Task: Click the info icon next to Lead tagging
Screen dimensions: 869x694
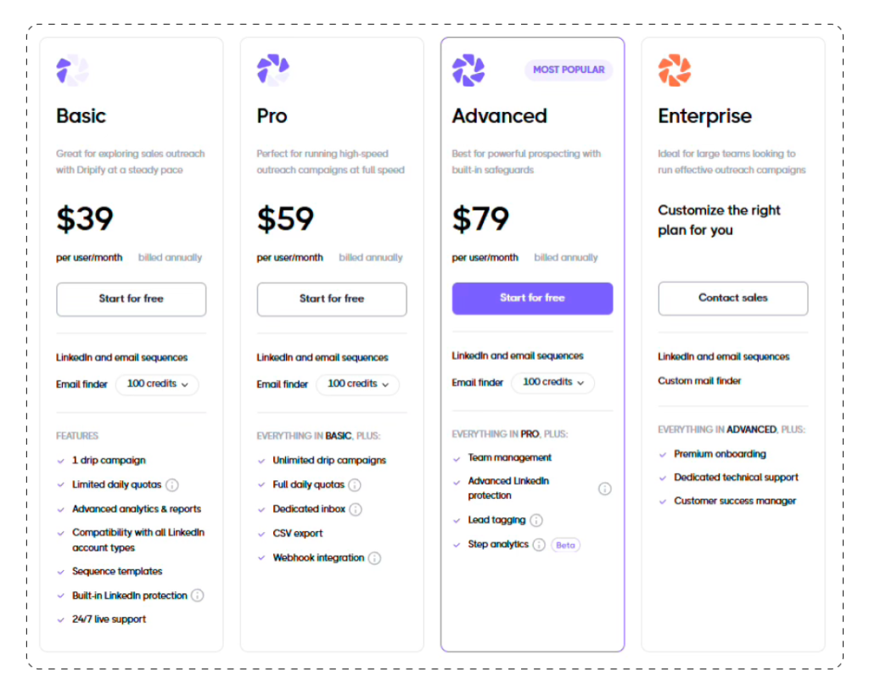Action: [538, 520]
